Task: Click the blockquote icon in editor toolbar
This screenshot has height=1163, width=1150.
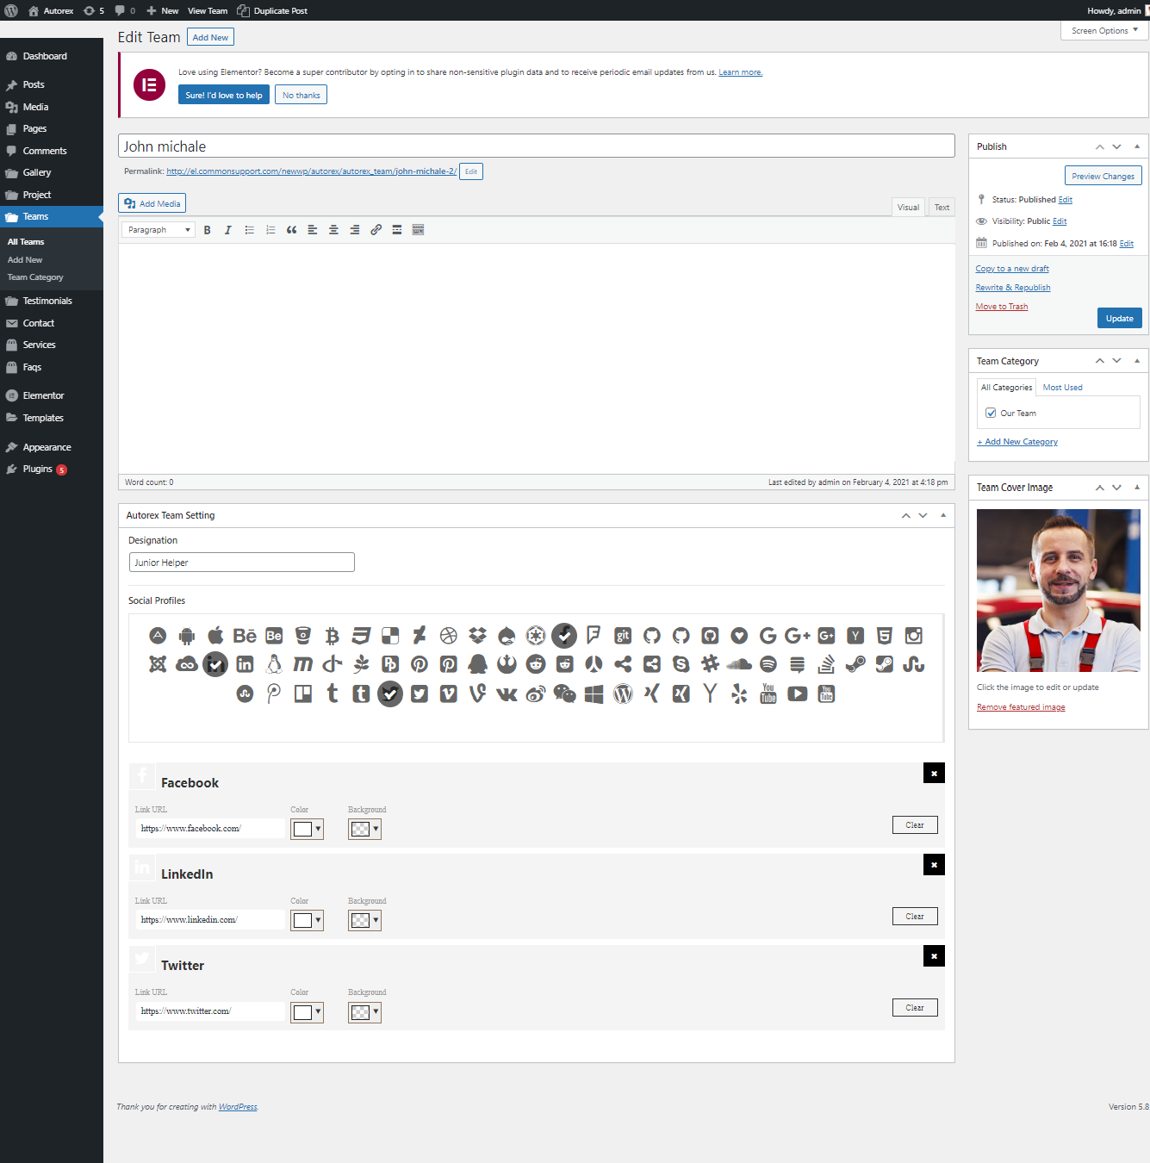Action: click(291, 230)
